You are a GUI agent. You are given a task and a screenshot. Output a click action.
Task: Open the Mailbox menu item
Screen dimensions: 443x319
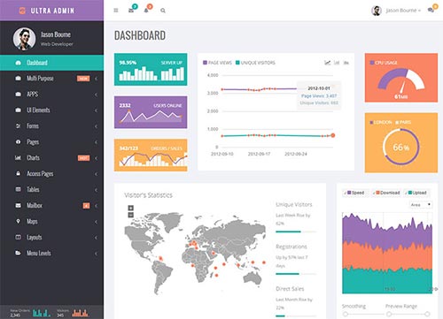pyautogui.click(x=51, y=205)
